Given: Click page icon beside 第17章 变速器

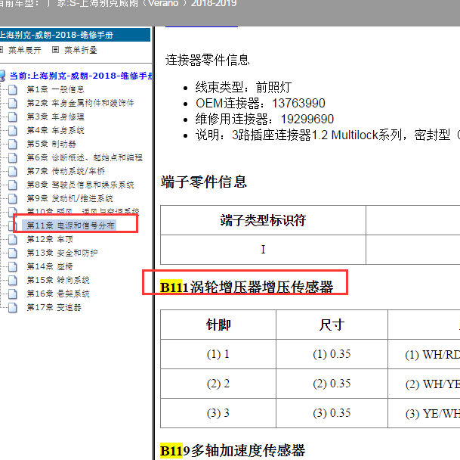Looking at the screenshot, I should point(13,307).
